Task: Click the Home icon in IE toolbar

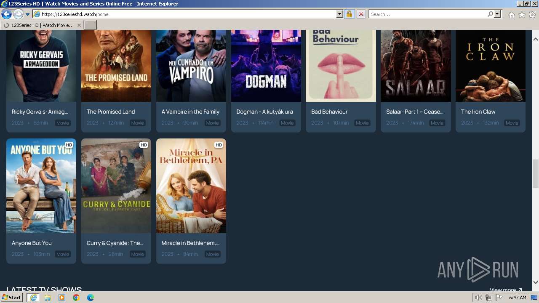Action: coord(511,15)
